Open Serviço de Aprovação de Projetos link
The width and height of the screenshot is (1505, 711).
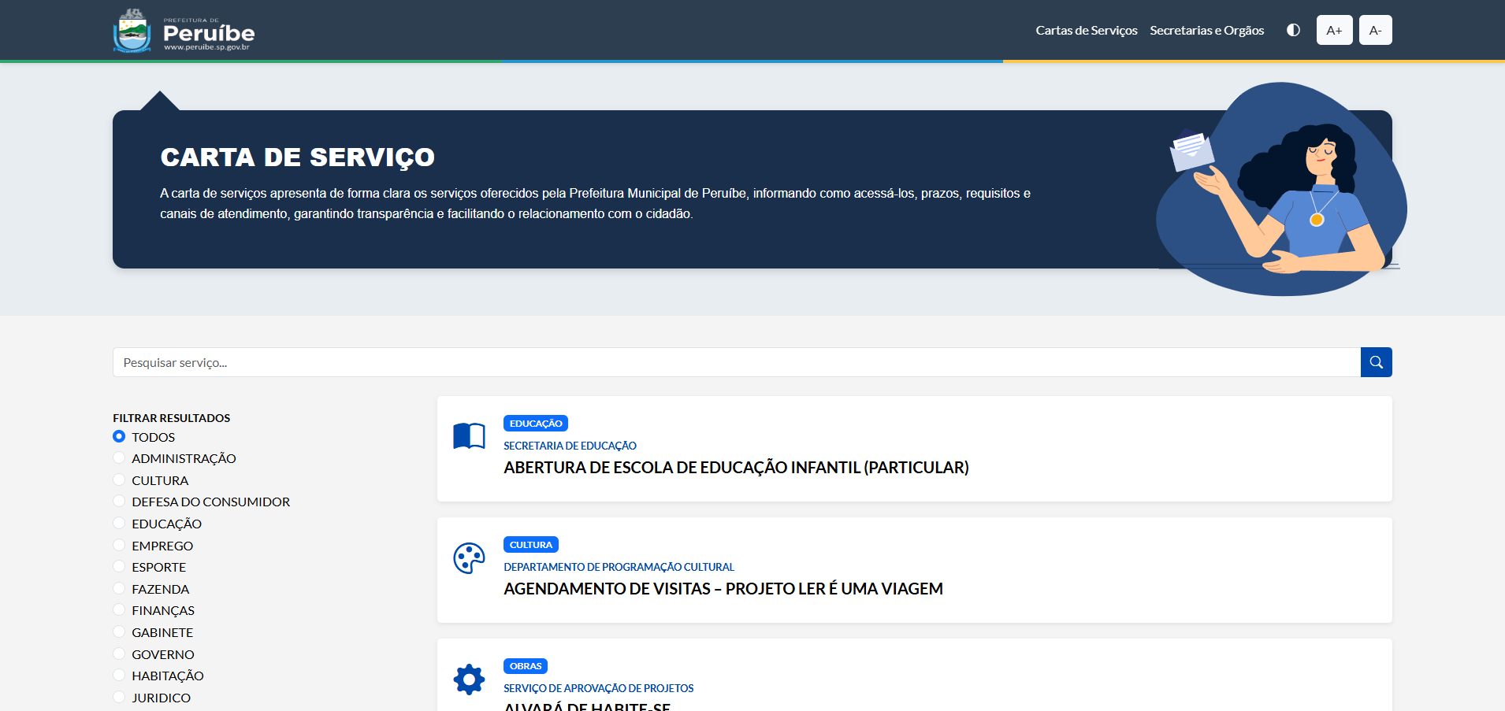point(599,688)
